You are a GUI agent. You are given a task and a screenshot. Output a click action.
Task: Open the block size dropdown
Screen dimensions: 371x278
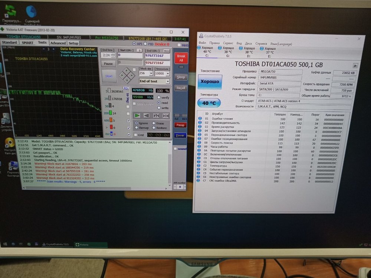(151, 73)
